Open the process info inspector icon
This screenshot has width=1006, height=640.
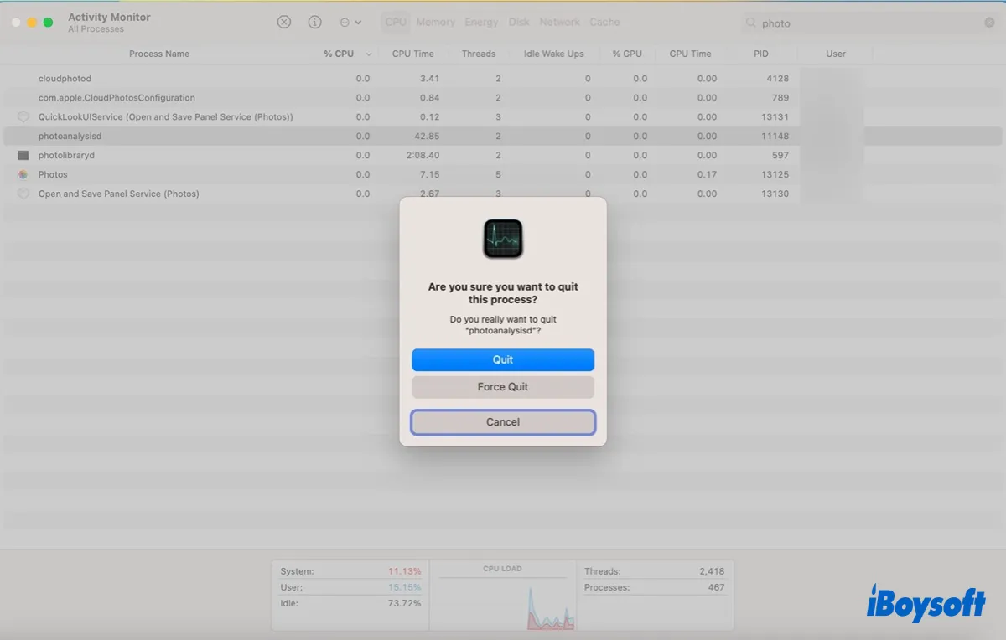(315, 23)
